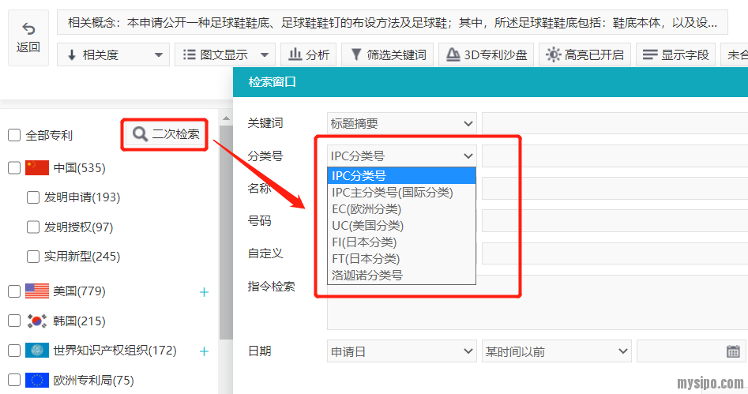Tick the 实用新型(245) checkbox

click(33, 256)
